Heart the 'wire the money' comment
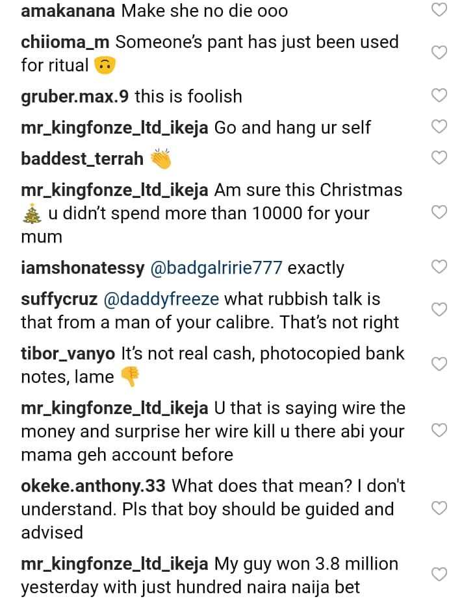Viewport: 462px width, 601px height. pyautogui.click(x=440, y=430)
